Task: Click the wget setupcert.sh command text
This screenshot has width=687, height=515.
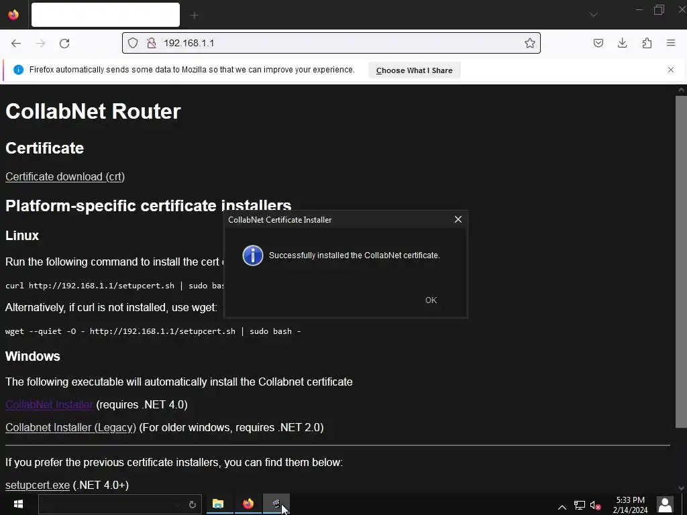Action: [153, 331]
